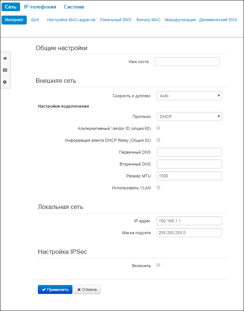The width and height of the screenshot is (244, 311).
Task: Click the Маска подсети field
Action: click(x=189, y=233)
